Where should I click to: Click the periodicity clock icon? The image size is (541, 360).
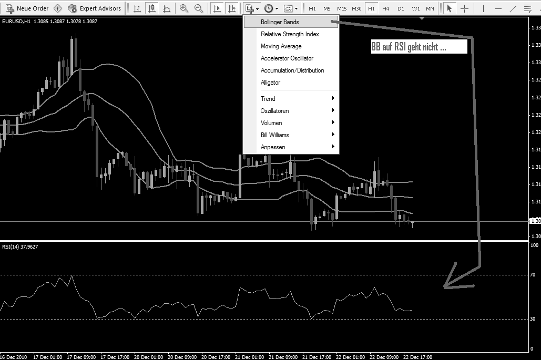(x=269, y=8)
